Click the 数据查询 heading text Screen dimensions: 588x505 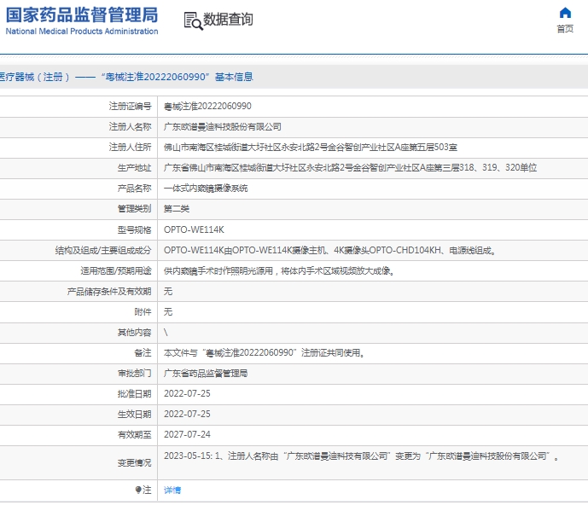click(x=228, y=20)
